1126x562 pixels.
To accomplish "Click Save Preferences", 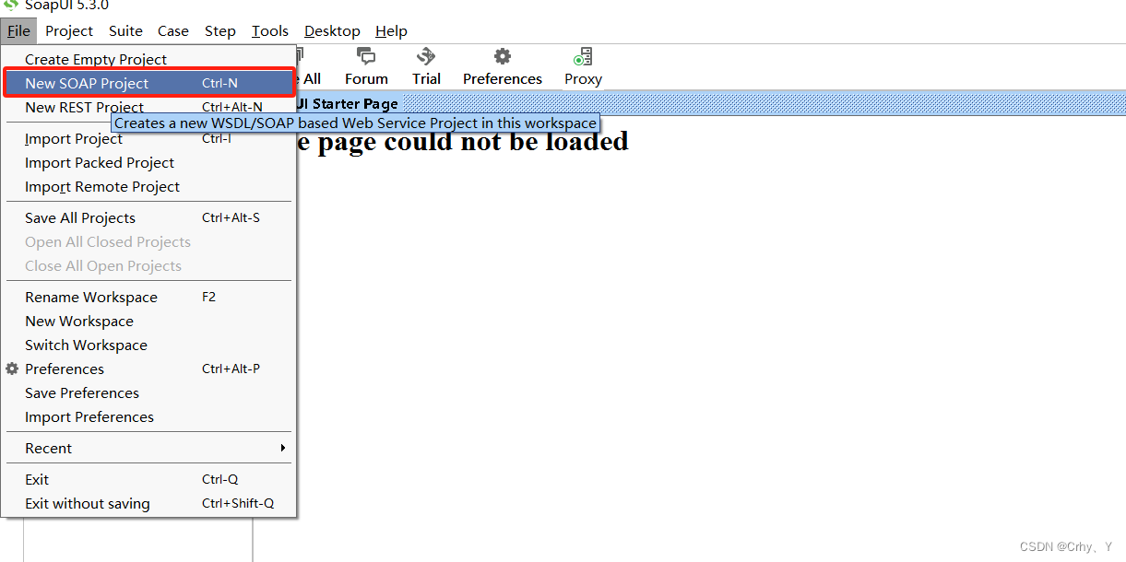I will [149, 392].
